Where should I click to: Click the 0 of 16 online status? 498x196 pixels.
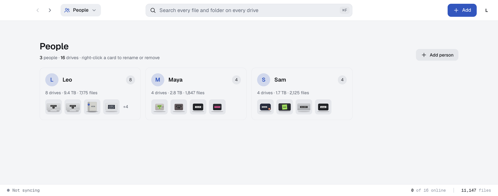pyautogui.click(x=428, y=190)
